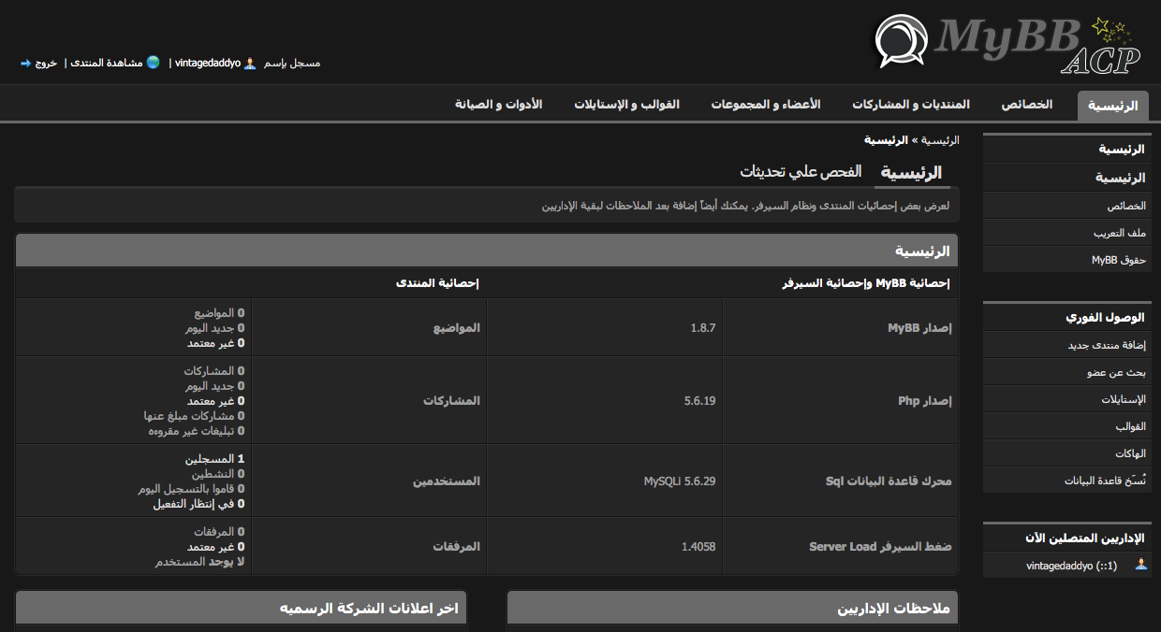This screenshot has width=1161, height=632.
Task: Click the user avatar icon in top bar
Action: pyautogui.click(x=249, y=63)
